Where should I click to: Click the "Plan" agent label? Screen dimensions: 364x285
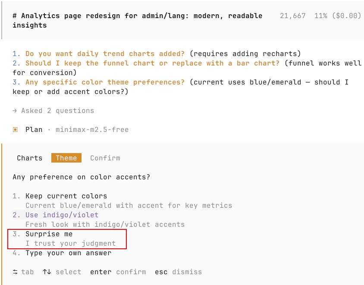click(34, 129)
